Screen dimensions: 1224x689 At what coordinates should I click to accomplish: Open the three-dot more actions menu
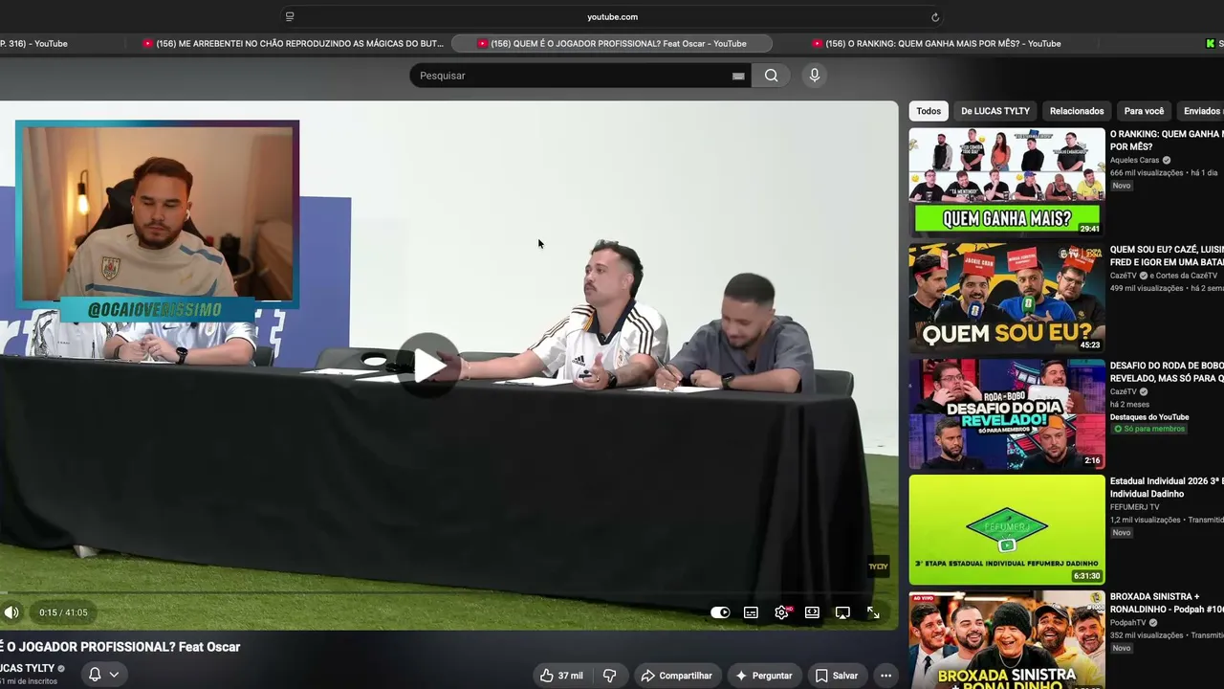coord(885,676)
